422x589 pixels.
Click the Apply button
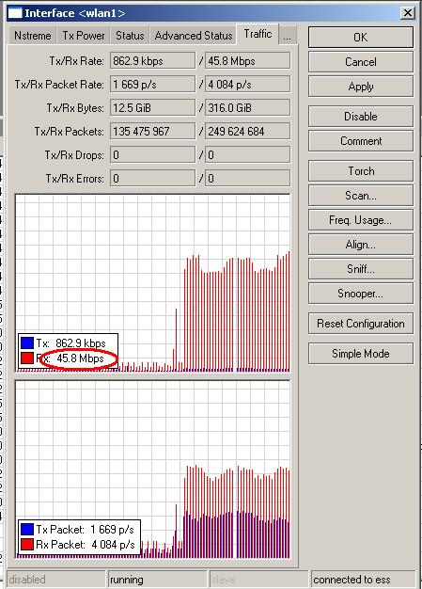pyautogui.click(x=361, y=87)
